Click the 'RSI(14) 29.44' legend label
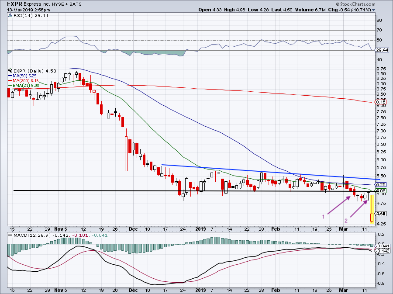Screen dimensions: 393x294 [31, 16]
